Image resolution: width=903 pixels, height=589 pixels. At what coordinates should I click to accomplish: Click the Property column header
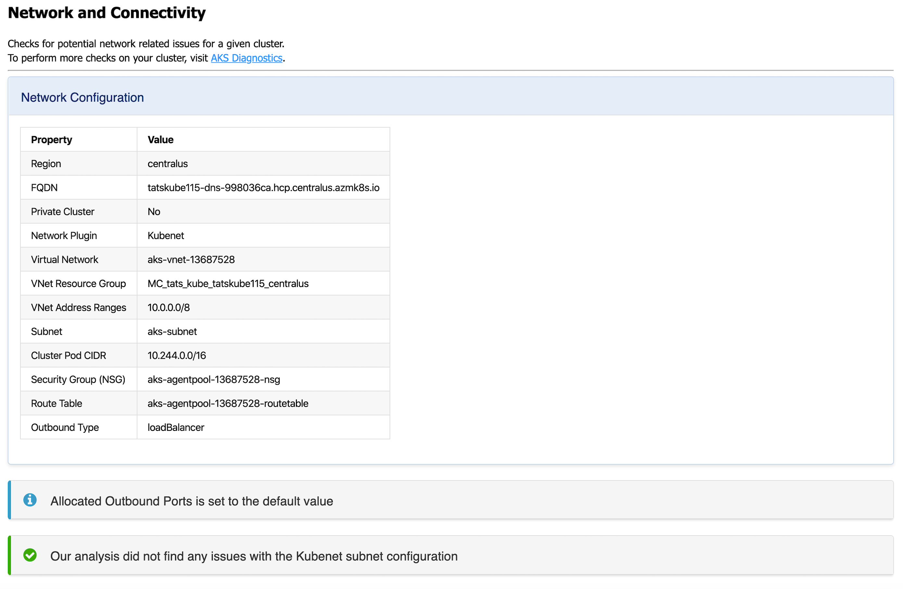[x=51, y=139]
